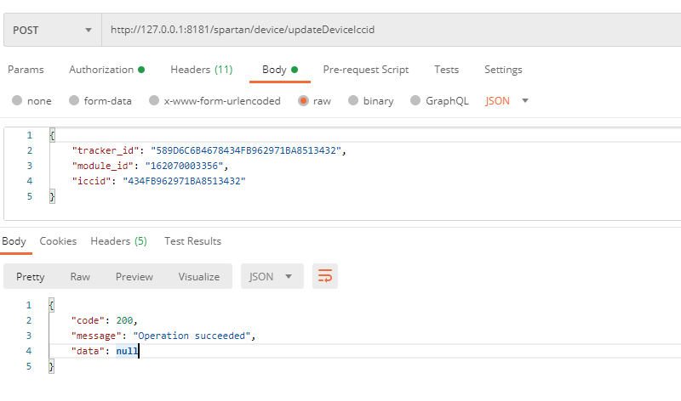
Task: Open the Pre-request Script tab
Action: click(365, 70)
